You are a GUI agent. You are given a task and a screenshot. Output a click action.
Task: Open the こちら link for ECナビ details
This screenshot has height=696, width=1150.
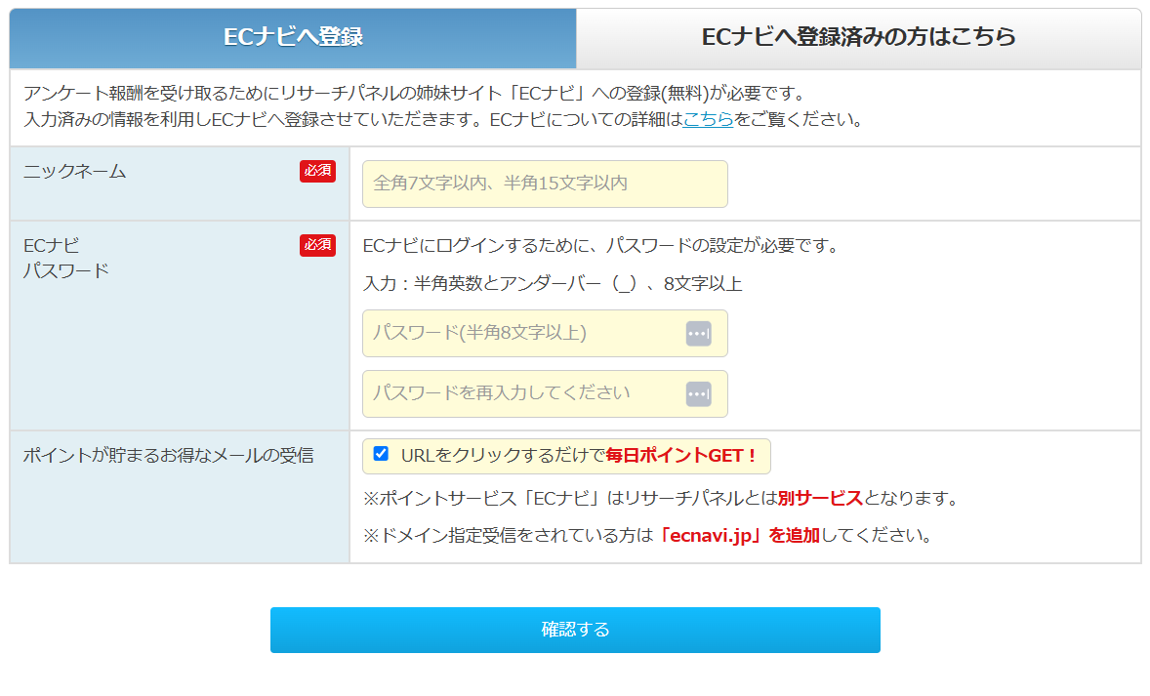tap(708, 121)
